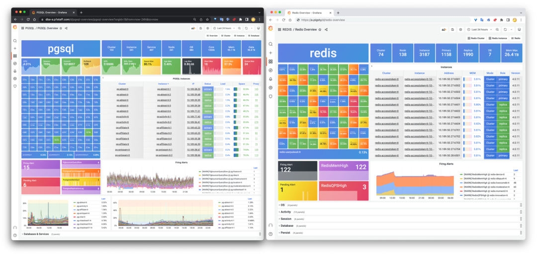Open Extensions puzzle icon in Redis browser
Viewport: 537px width, 255px height.
(x=502, y=20)
